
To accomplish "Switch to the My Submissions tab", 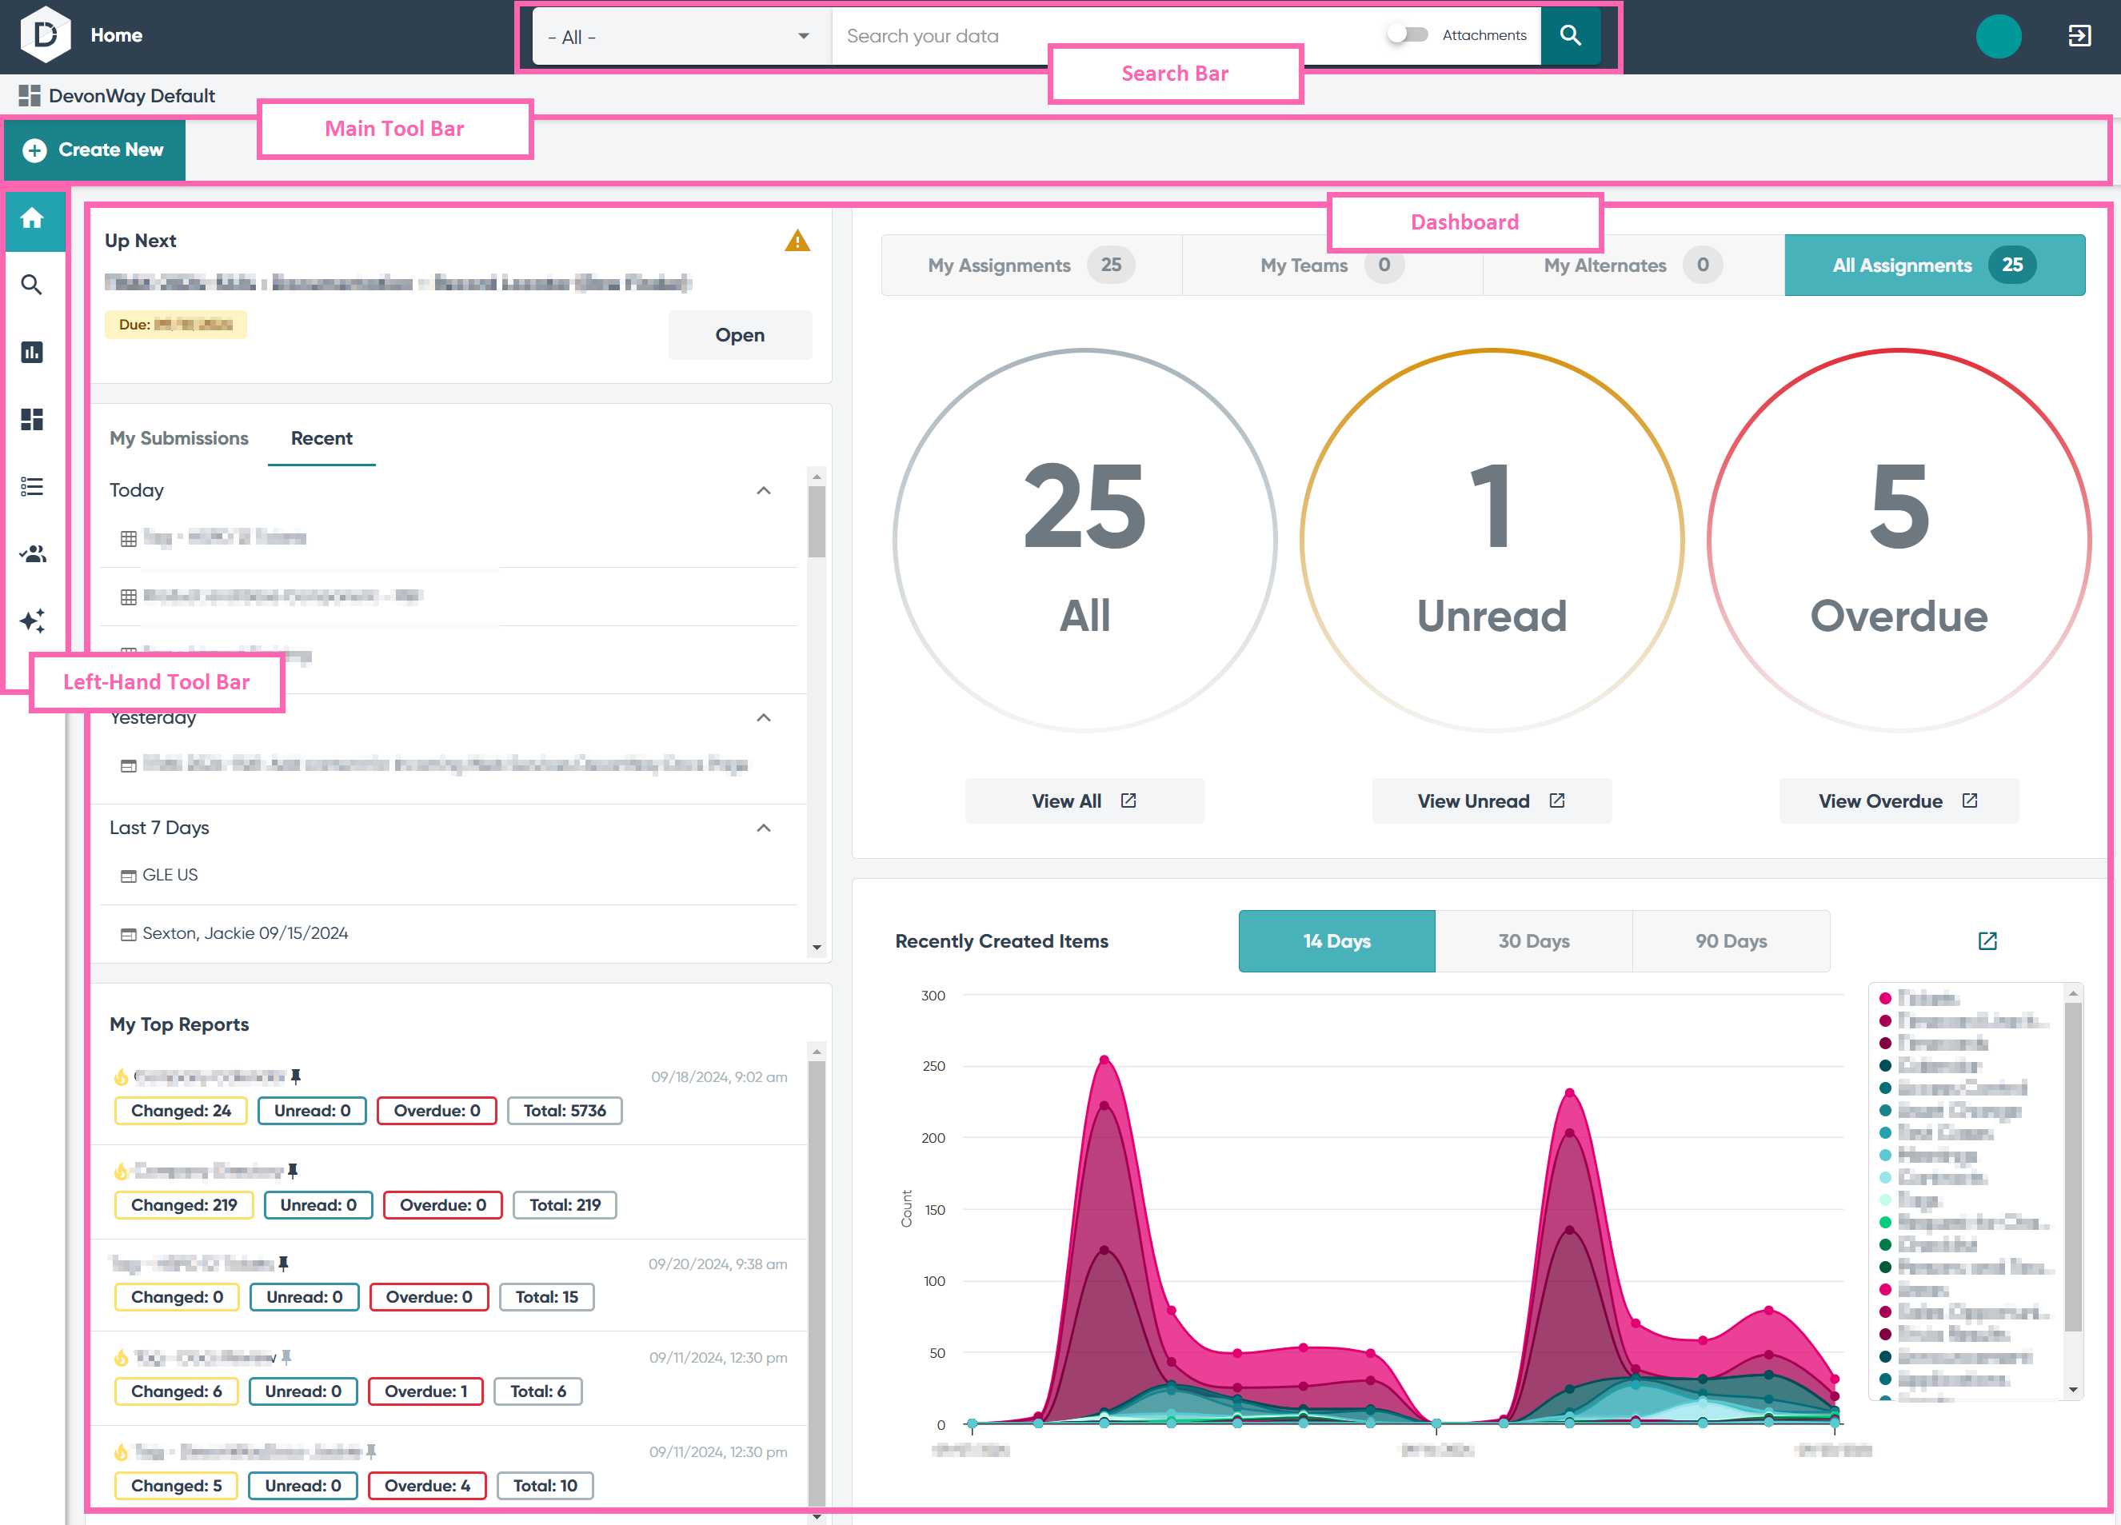I will point(178,437).
